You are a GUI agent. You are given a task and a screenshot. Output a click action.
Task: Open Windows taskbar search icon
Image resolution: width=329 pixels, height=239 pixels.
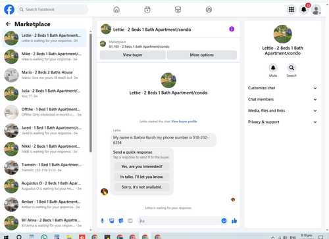[19, 237]
